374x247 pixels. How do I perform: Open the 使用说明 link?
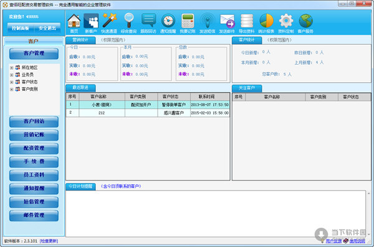pyautogui.click(x=357, y=241)
